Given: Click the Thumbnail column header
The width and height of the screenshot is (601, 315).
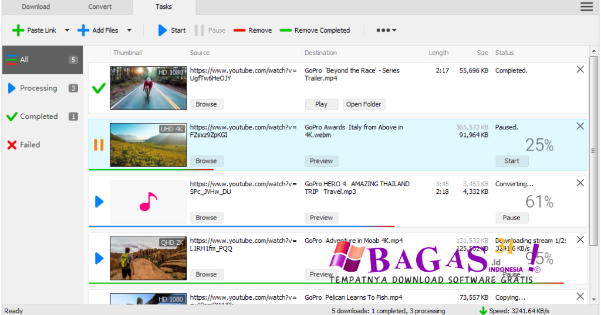Looking at the screenshot, I should point(127,53).
